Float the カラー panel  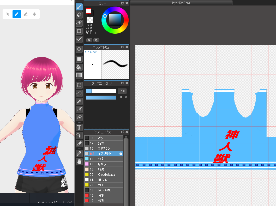pyautogui.click(x=123, y=3)
